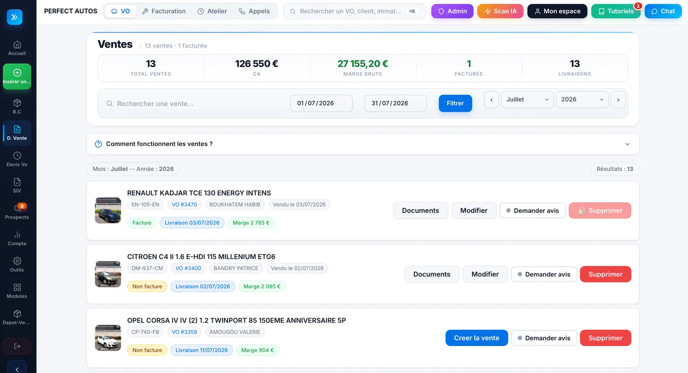Image resolution: width=688 pixels, height=373 pixels.
Task: Click the help circle icon beside Comment fonctionnent
Action: pyautogui.click(x=98, y=144)
